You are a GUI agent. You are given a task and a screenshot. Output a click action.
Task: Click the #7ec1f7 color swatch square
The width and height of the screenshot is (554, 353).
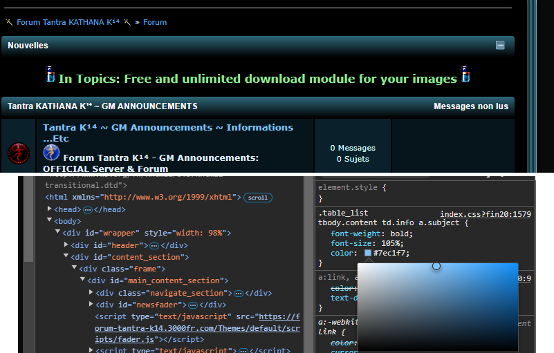click(368, 253)
